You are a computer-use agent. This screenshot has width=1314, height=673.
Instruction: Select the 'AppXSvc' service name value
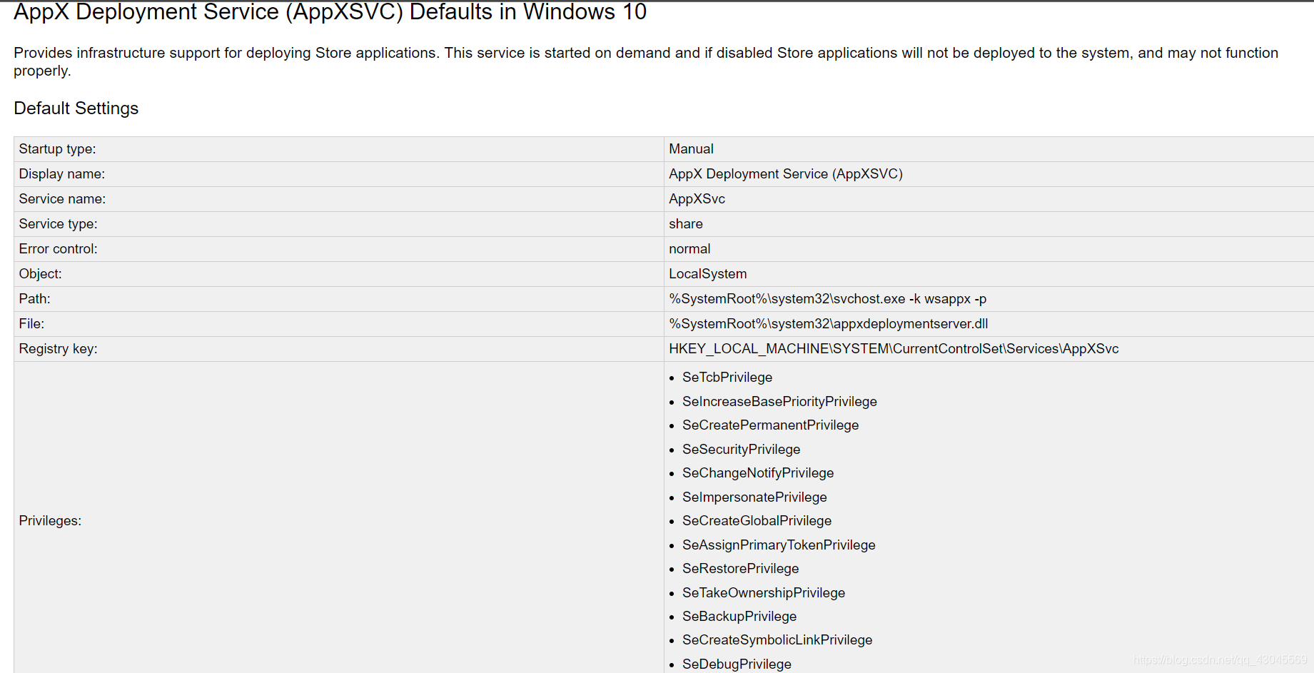pos(697,199)
